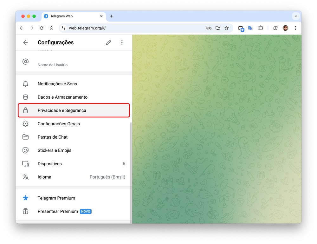Reload the Telegram Web page
This screenshot has height=244, width=317.
[x=42, y=28]
